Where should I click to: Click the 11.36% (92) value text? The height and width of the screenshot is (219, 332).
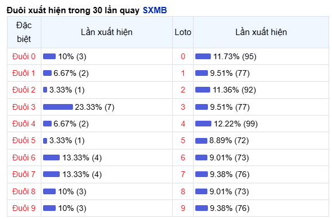pyautogui.click(x=234, y=90)
